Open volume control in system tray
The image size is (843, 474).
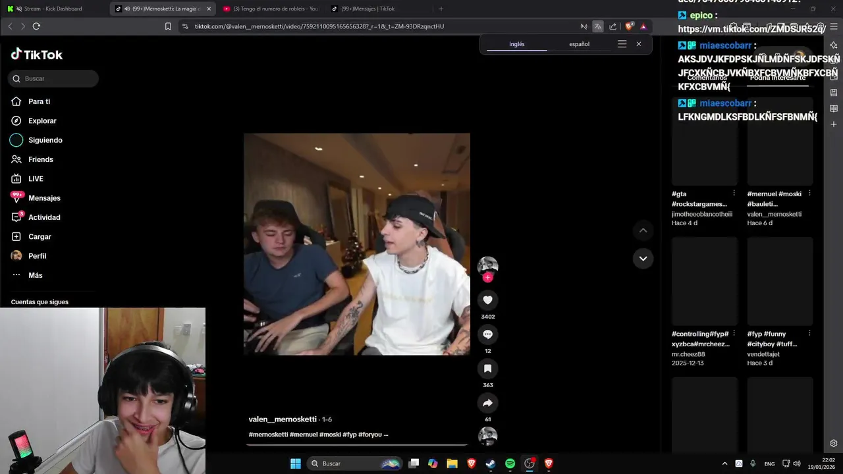click(x=797, y=463)
